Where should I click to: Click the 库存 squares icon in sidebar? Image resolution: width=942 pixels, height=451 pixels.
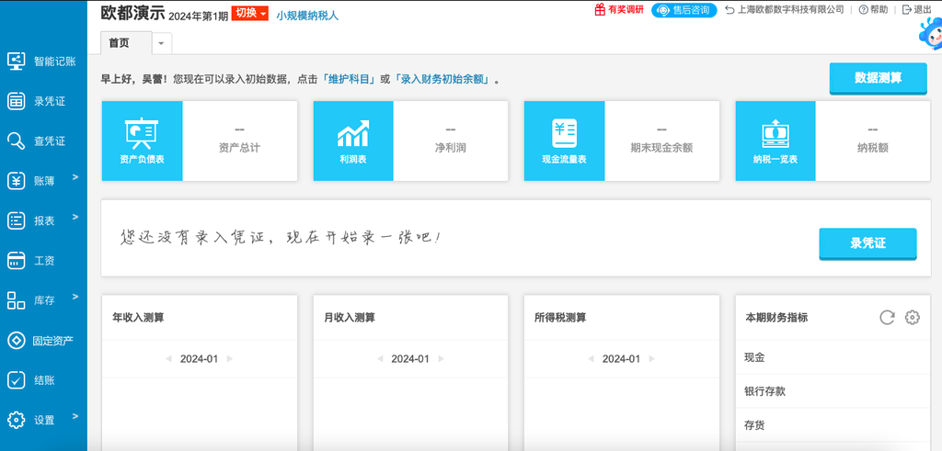16,300
